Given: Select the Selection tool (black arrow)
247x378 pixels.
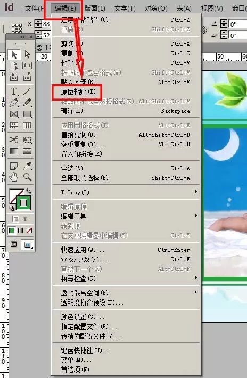Looking at the screenshot, I should point(14,54).
